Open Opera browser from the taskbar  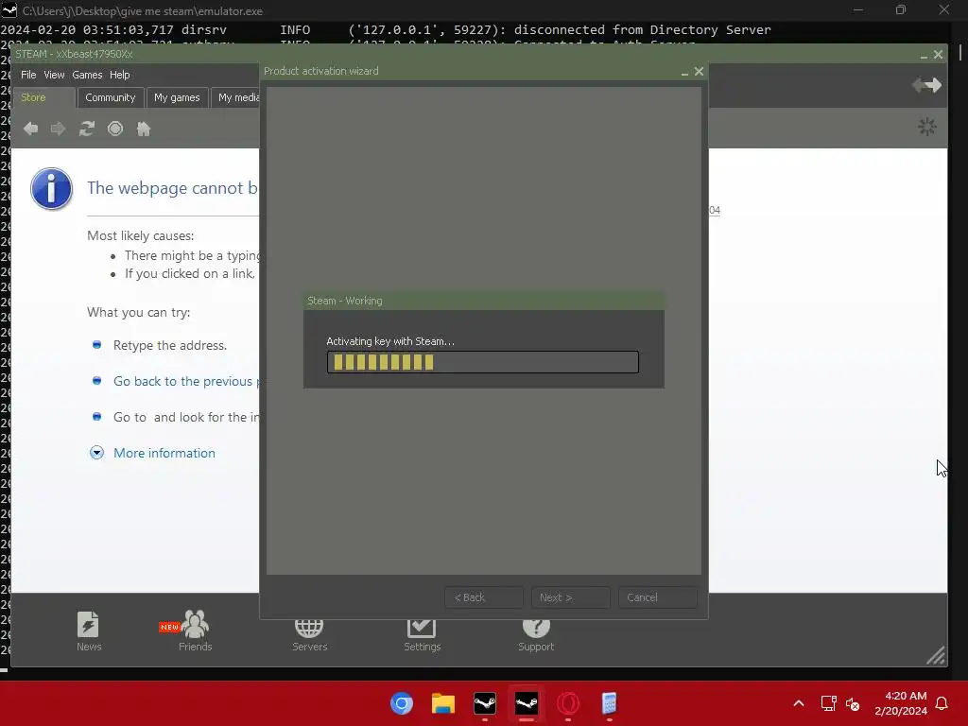point(568,703)
